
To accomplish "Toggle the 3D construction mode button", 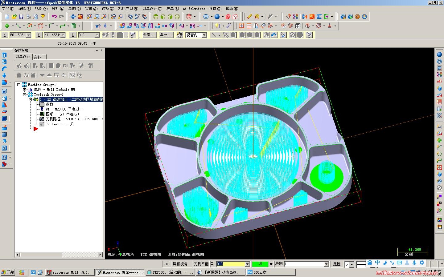I will click(166, 264).
